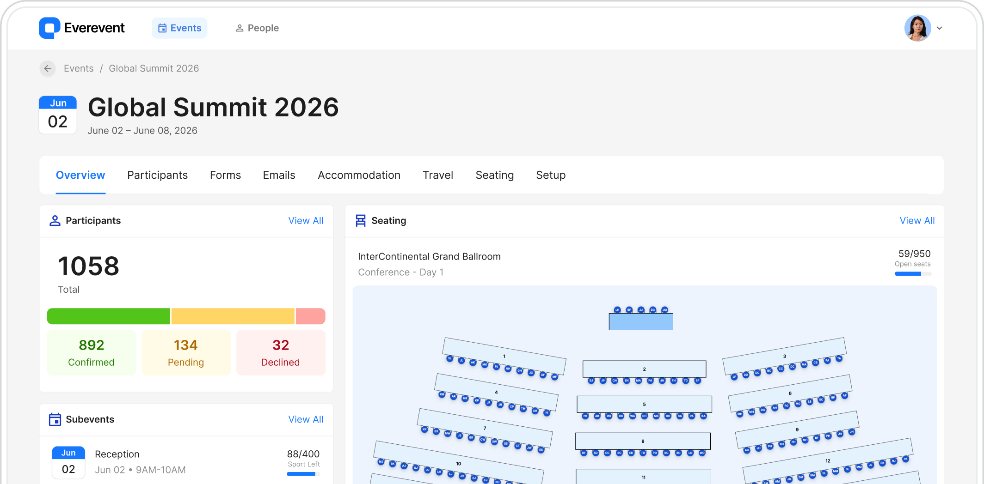Click the Jun 02 date badge for Global Summit
The height and width of the screenshot is (484, 984).
pyautogui.click(x=57, y=115)
